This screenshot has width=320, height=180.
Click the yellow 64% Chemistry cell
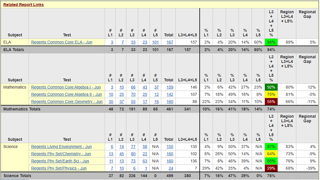coord(271,154)
